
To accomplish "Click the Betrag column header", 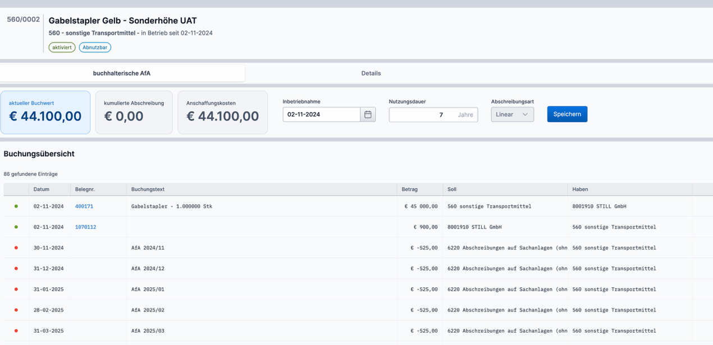I will (410, 189).
